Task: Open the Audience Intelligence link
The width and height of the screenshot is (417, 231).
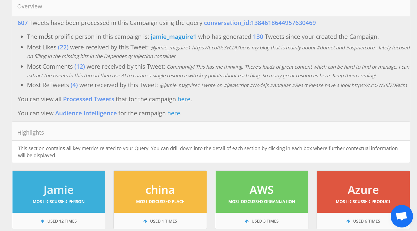Action: (86, 113)
